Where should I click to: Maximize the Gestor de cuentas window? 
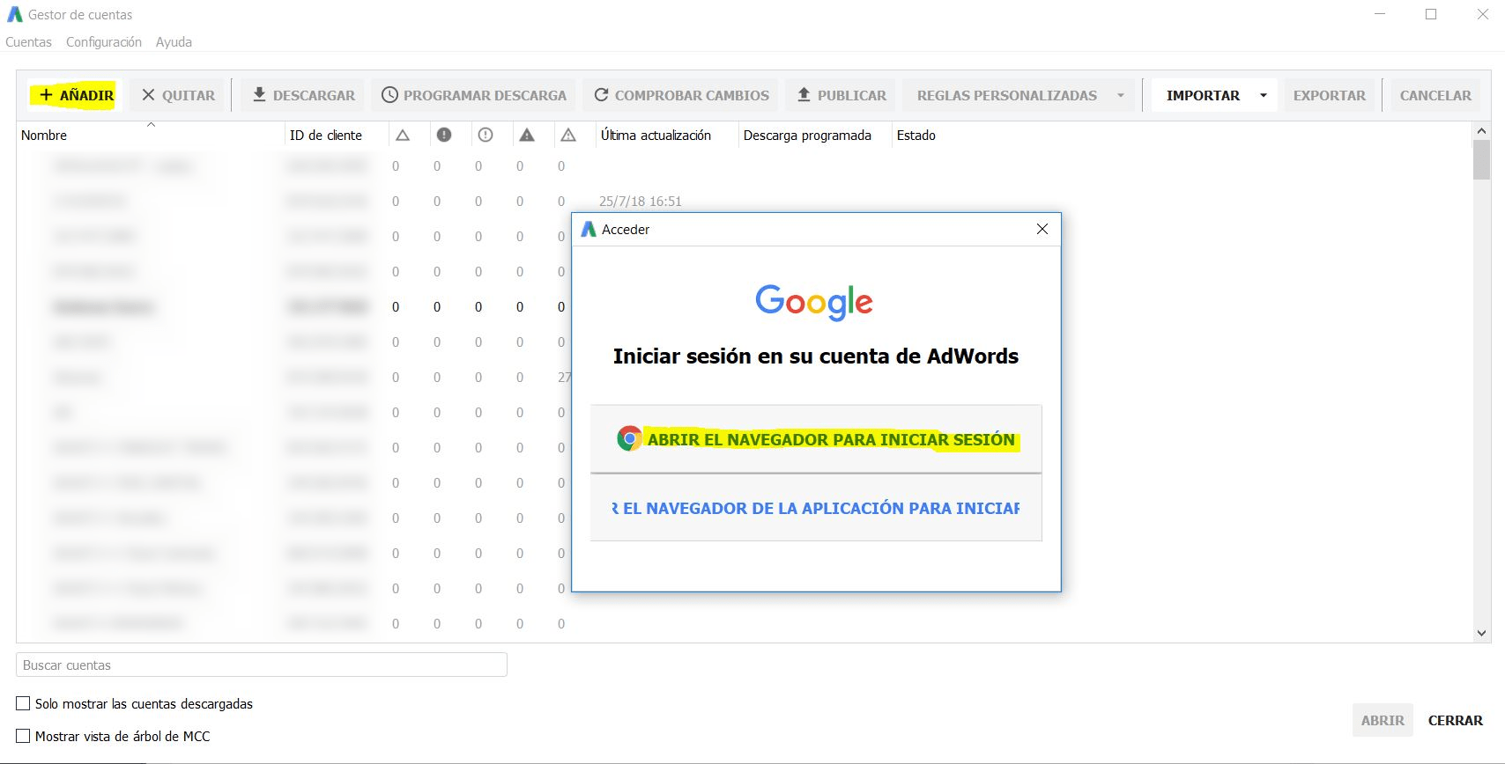pos(1431,14)
